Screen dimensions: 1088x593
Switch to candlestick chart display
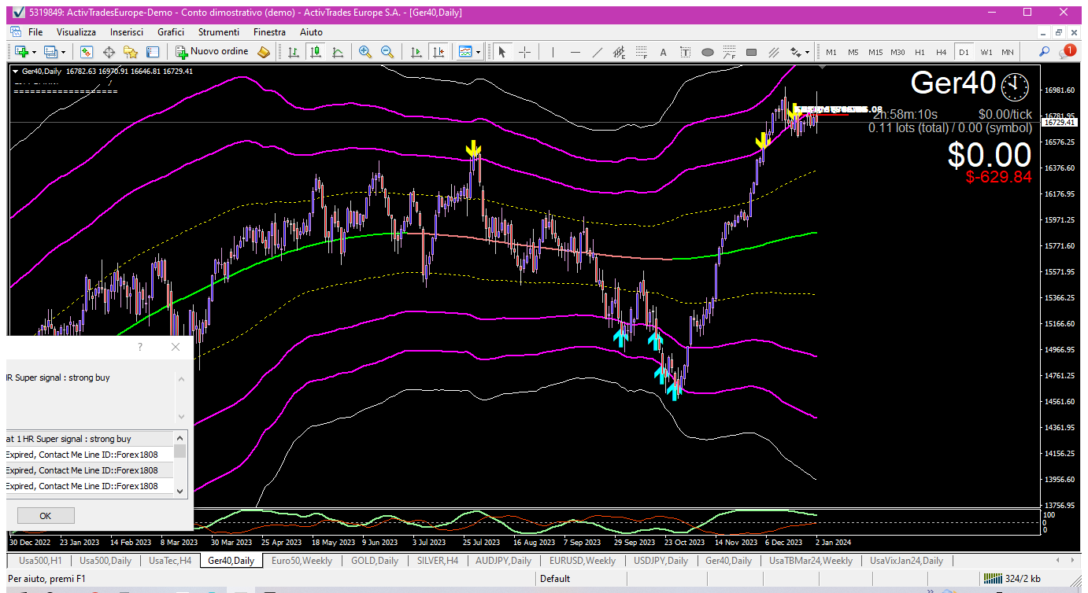[316, 52]
